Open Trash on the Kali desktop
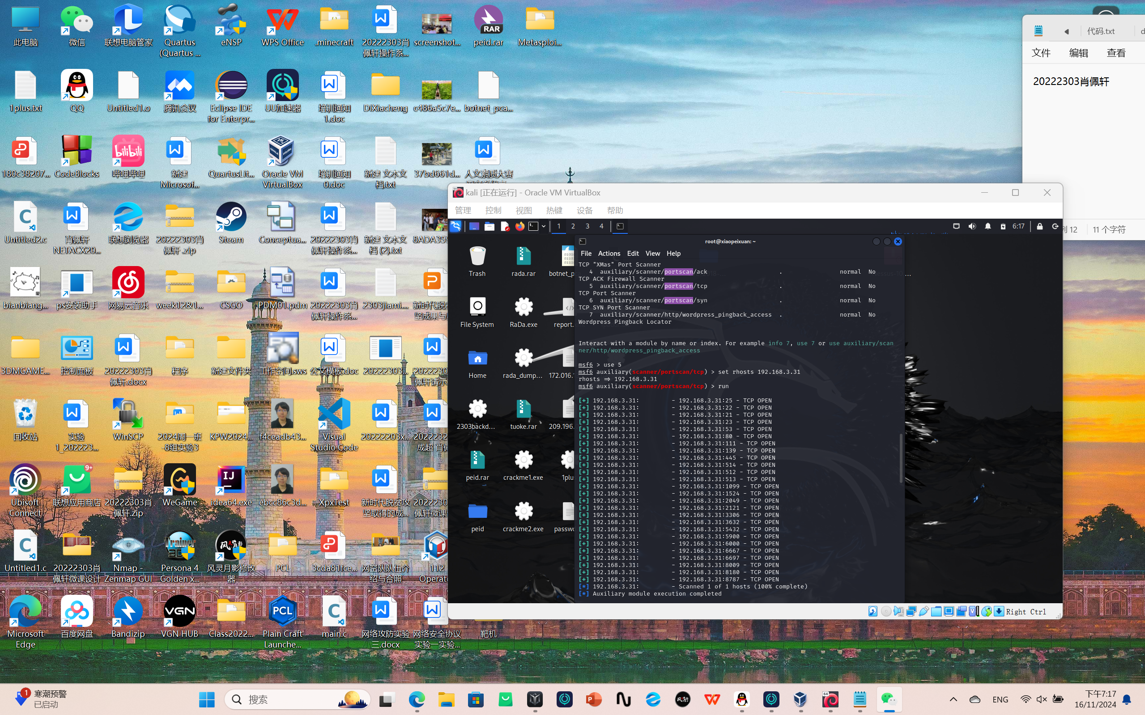The height and width of the screenshot is (715, 1145). 477,261
